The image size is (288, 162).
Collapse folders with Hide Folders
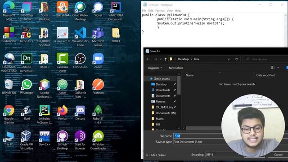pyautogui.click(x=156, y=155)
